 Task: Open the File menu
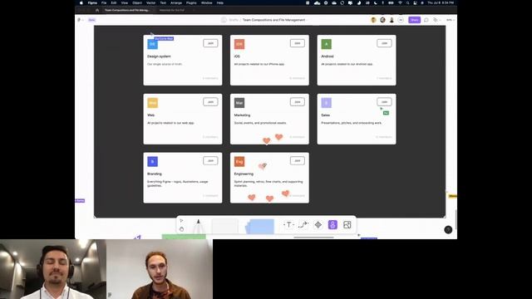click(104, 2)
